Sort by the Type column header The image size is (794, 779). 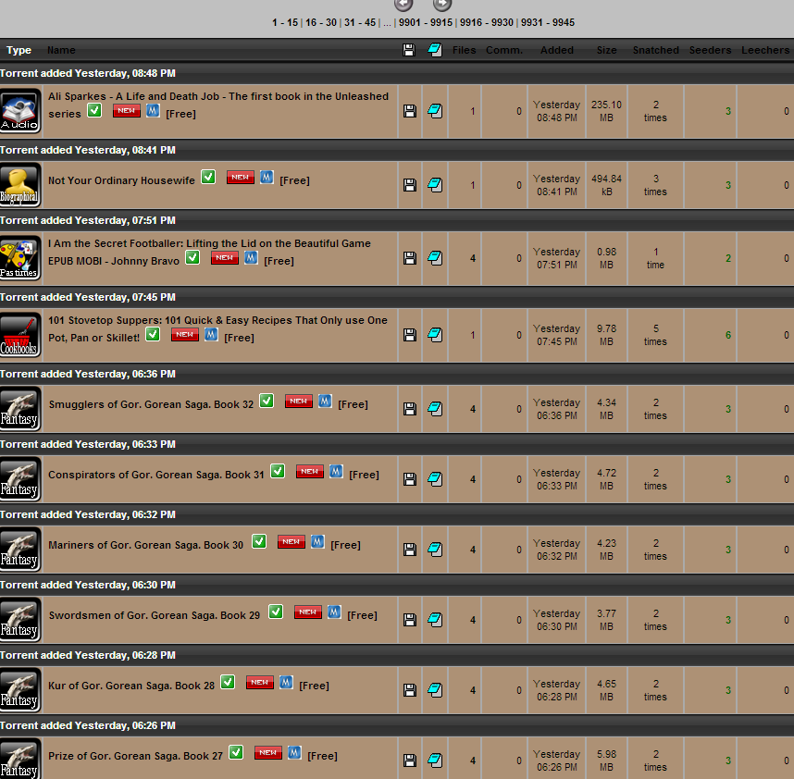[19, 50]
